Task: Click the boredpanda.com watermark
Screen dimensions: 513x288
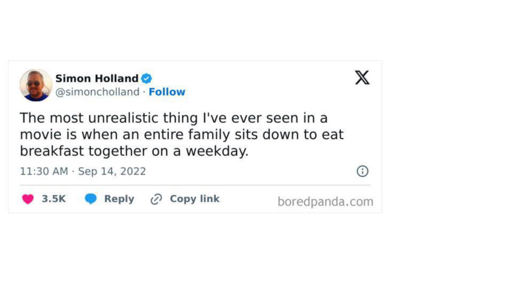Action: click(x=325, y=201)
